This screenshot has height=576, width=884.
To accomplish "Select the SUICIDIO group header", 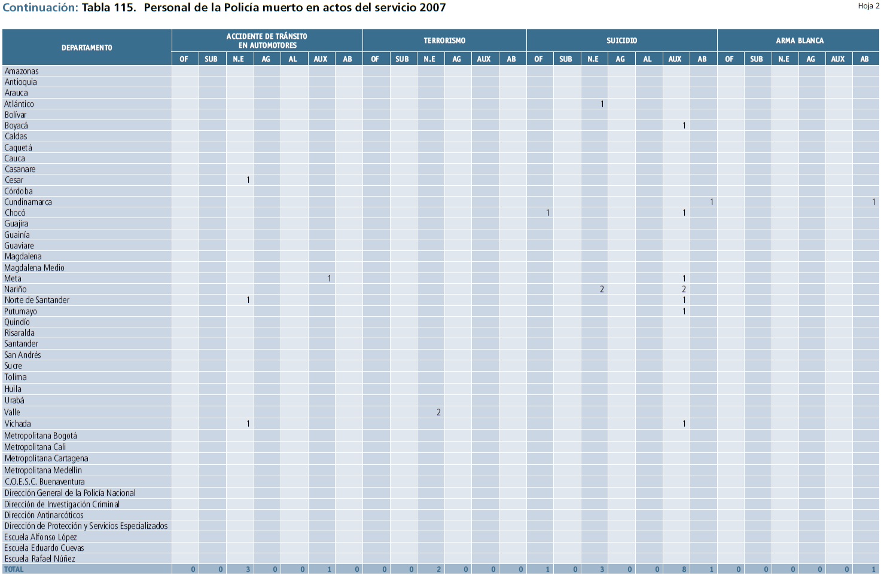I will click(621, 41).
